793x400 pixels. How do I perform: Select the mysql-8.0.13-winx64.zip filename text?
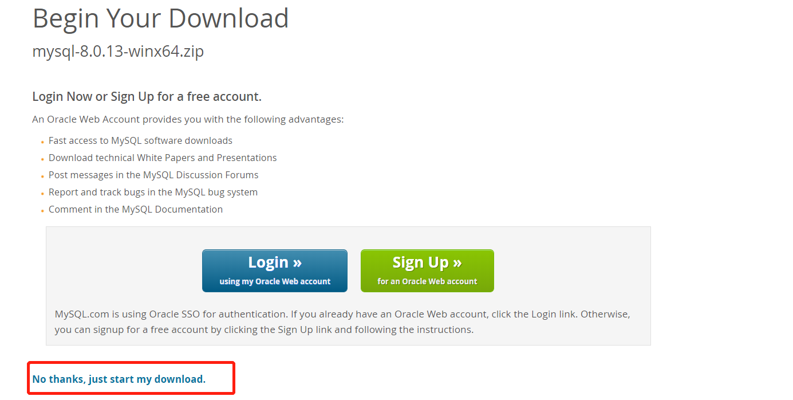[x=118, y=52]
